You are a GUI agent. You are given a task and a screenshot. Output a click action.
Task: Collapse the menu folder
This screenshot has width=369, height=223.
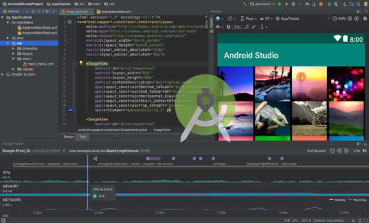click(13, 59)
